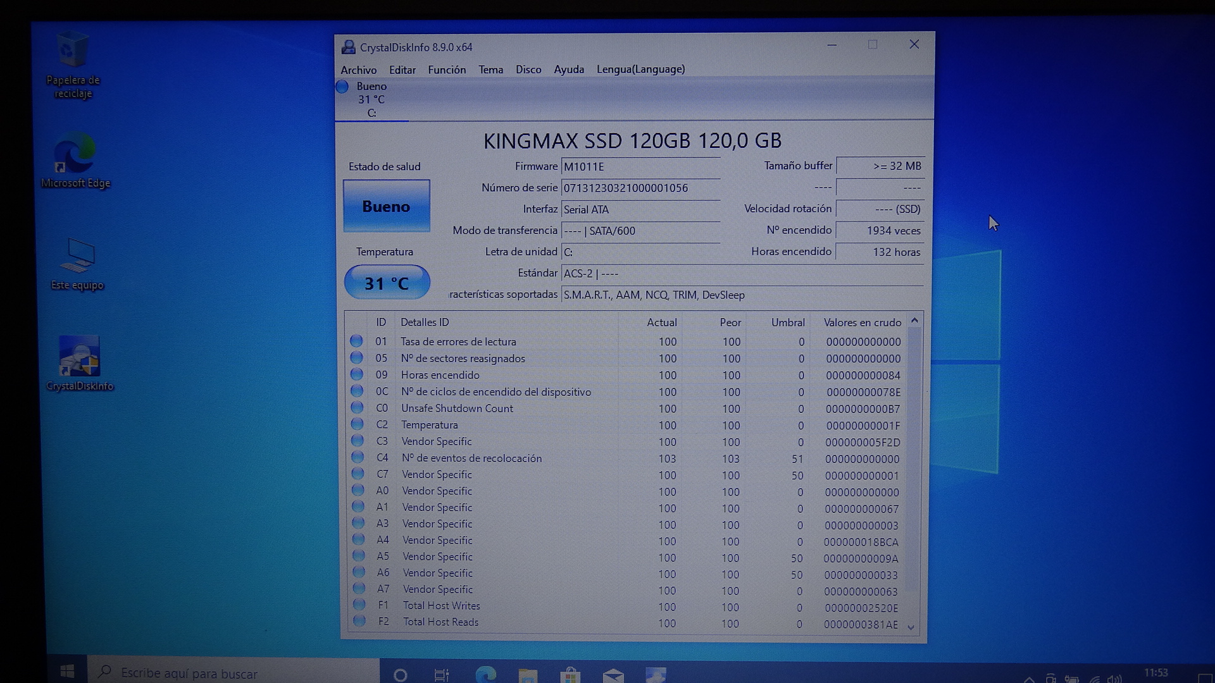
Task: Open the Editar menu
Action: [402, 70]
